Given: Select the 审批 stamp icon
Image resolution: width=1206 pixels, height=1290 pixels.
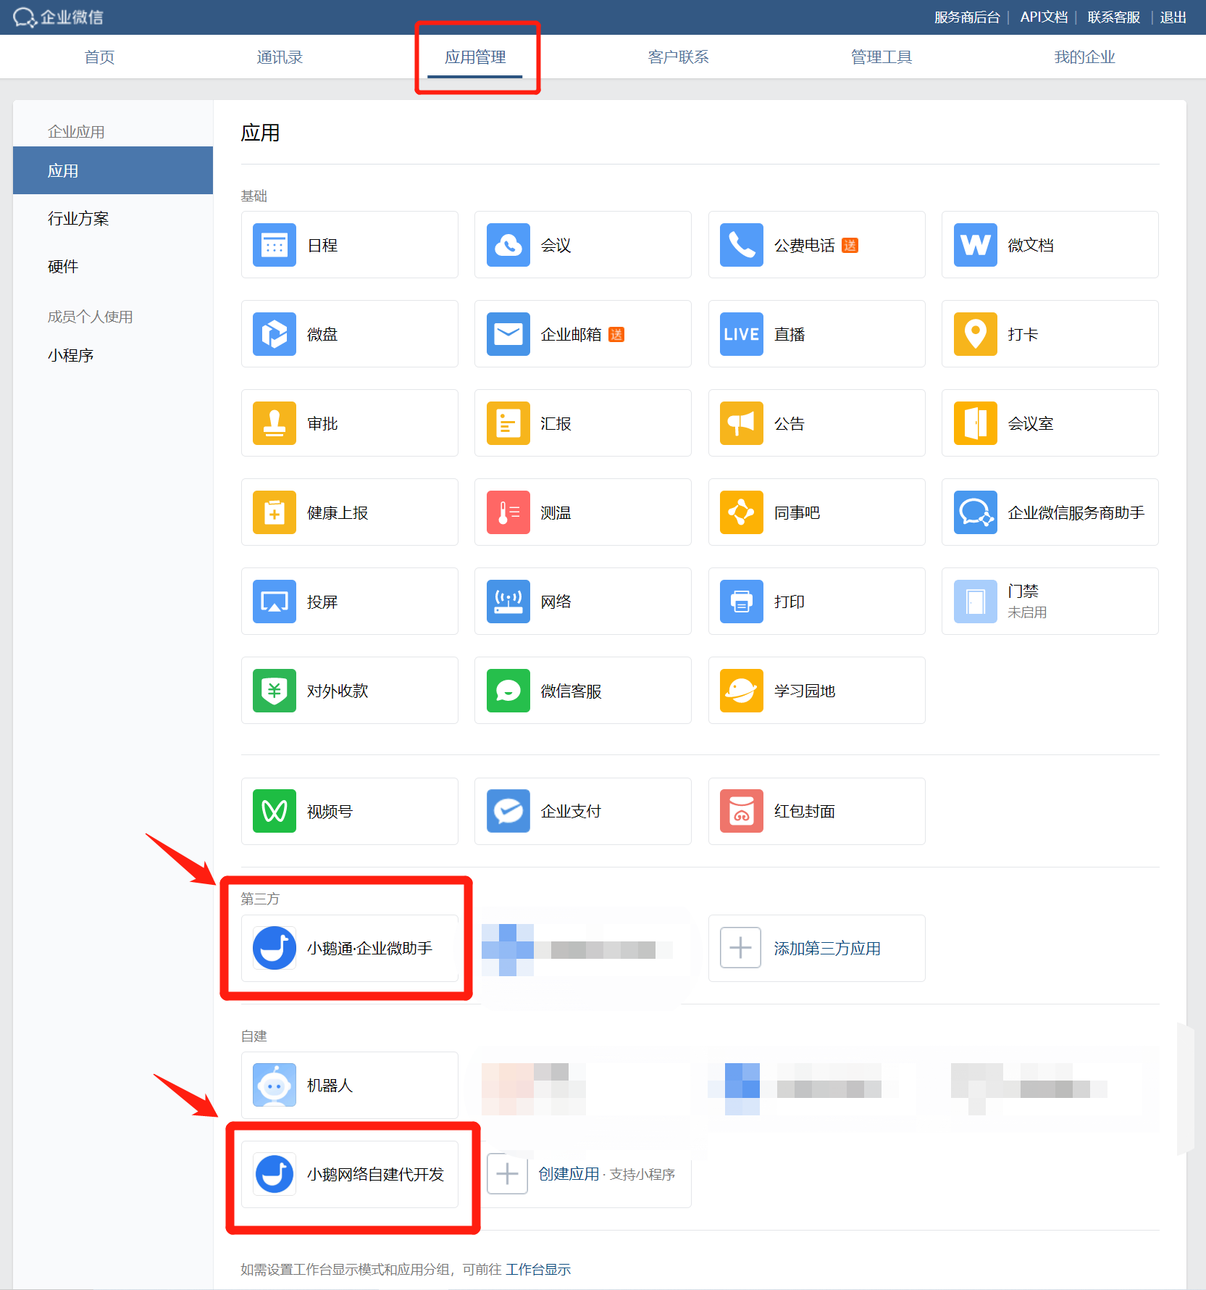Looking at the screenshot, I should point(275,423).
